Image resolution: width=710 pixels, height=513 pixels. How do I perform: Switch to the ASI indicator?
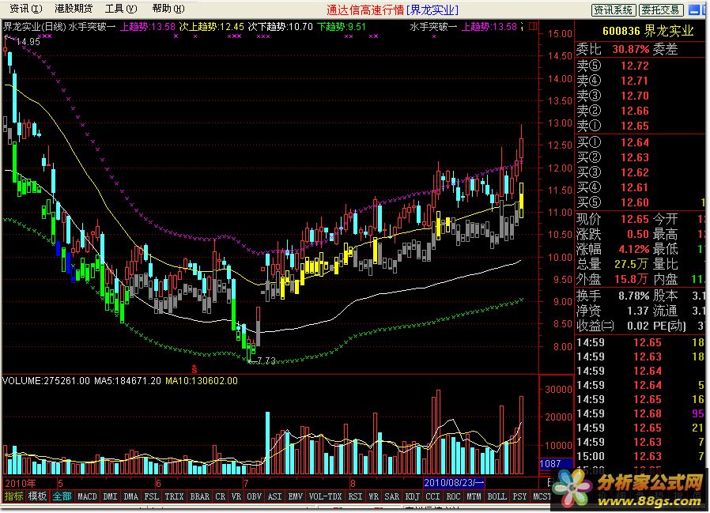[x=275, y=496]
